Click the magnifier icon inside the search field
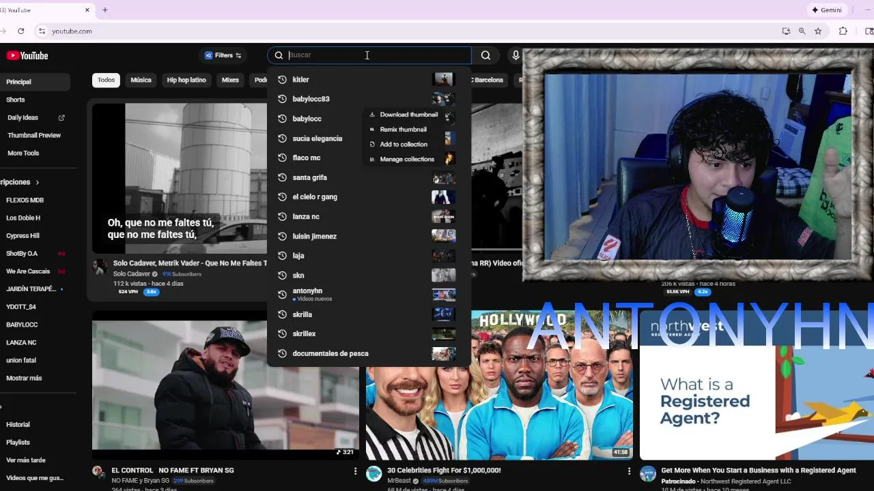Screen dimensions: 874x491 [279, 55]
